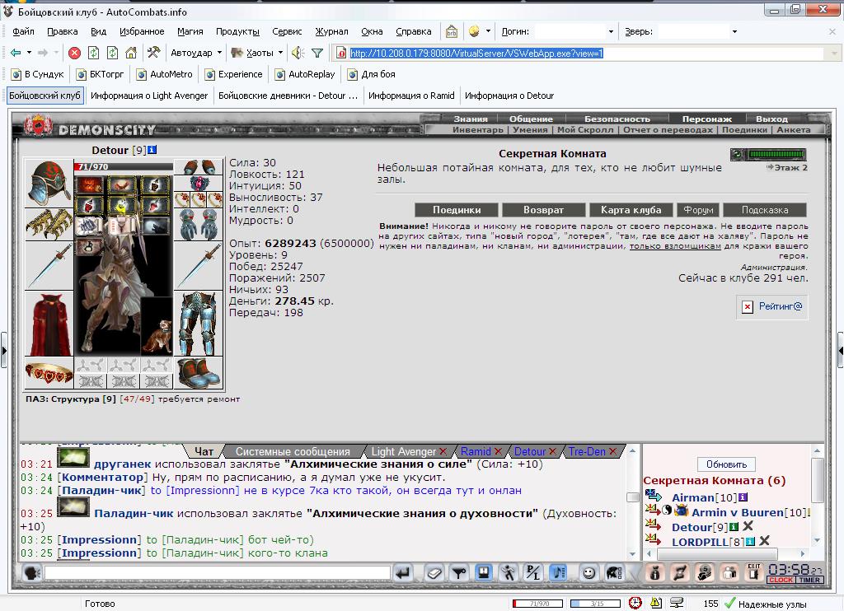Open the smiley emoticons icon

point(588,573)
